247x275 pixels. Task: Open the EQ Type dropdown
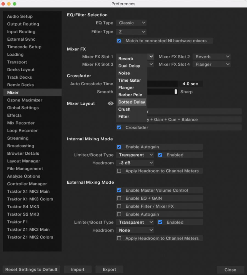pyautogui.click(x=131, y=23)
